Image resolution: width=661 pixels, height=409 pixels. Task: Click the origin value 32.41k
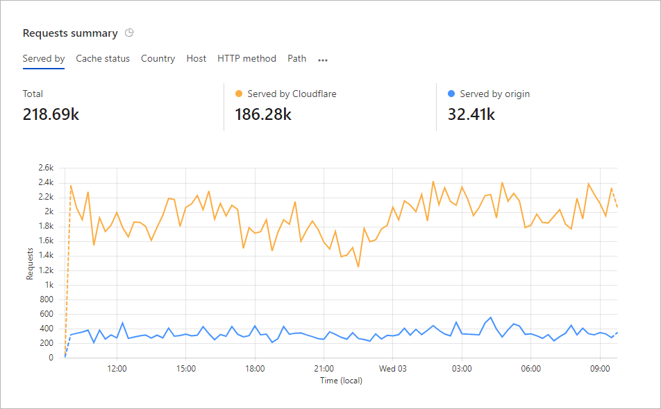pos(471,114)
